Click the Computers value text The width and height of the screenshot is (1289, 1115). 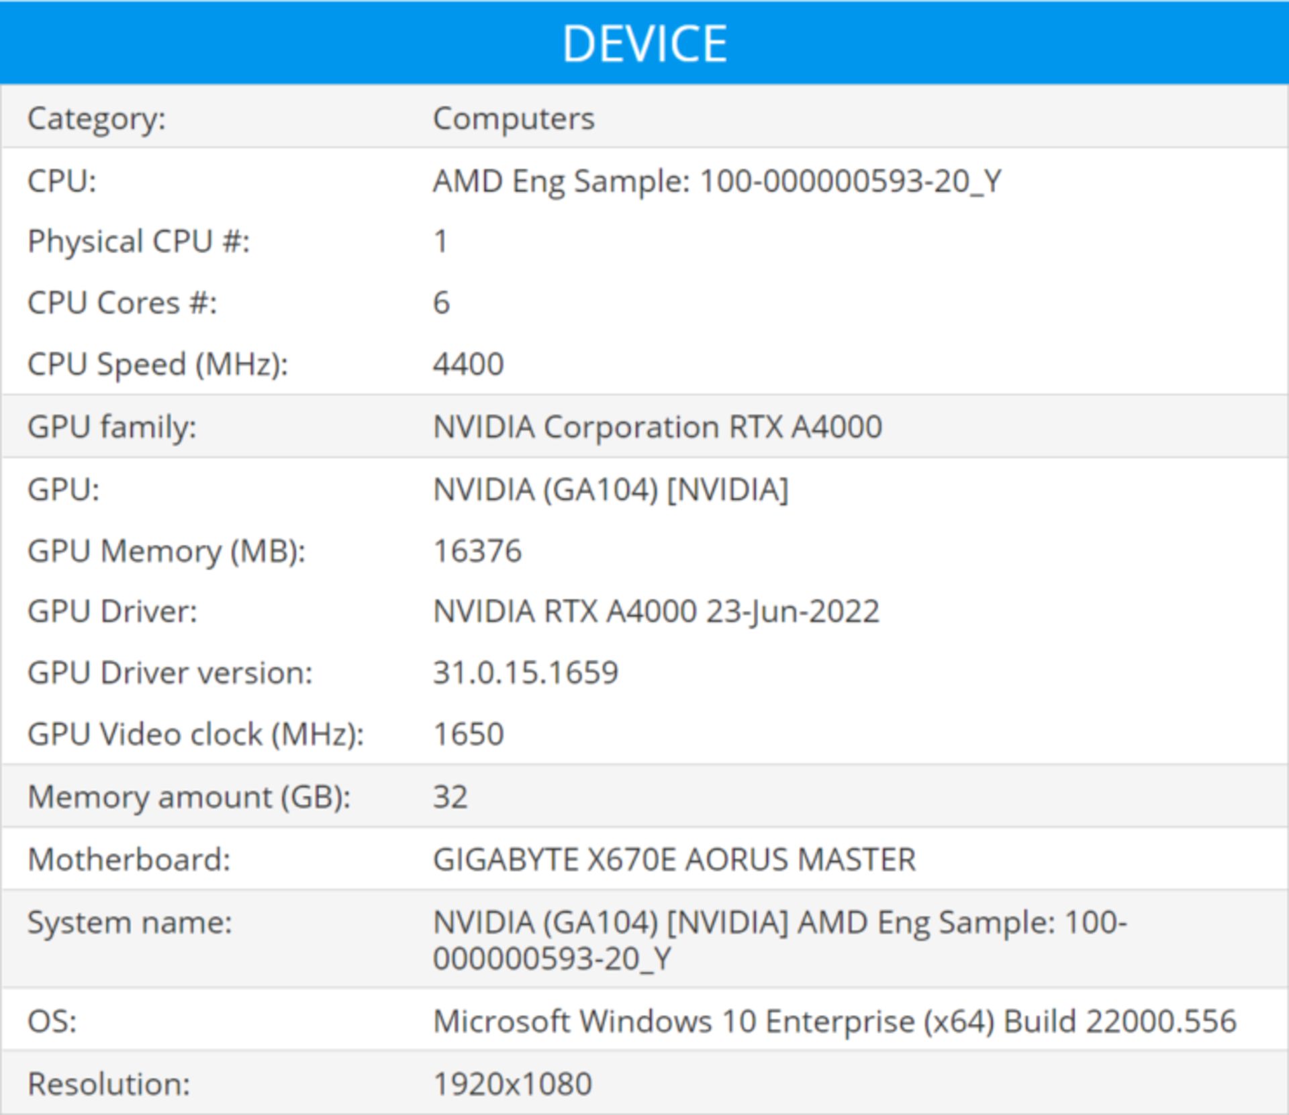(514, 119)
